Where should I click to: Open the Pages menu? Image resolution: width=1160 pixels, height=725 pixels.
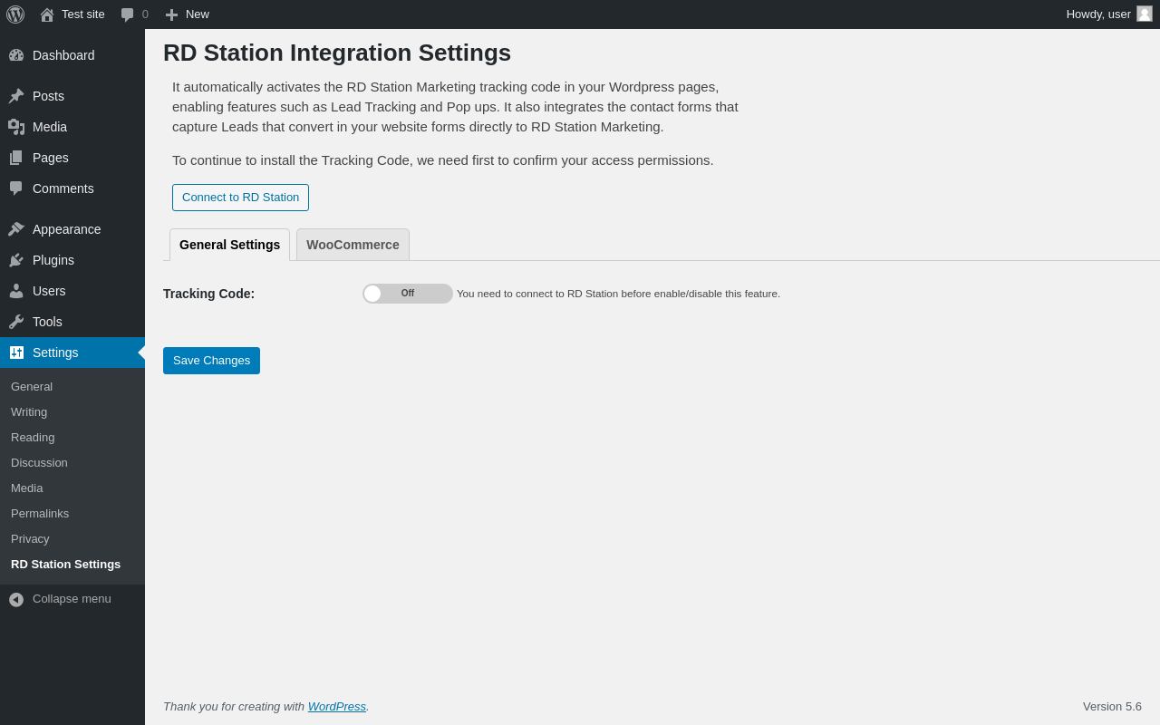72,158
